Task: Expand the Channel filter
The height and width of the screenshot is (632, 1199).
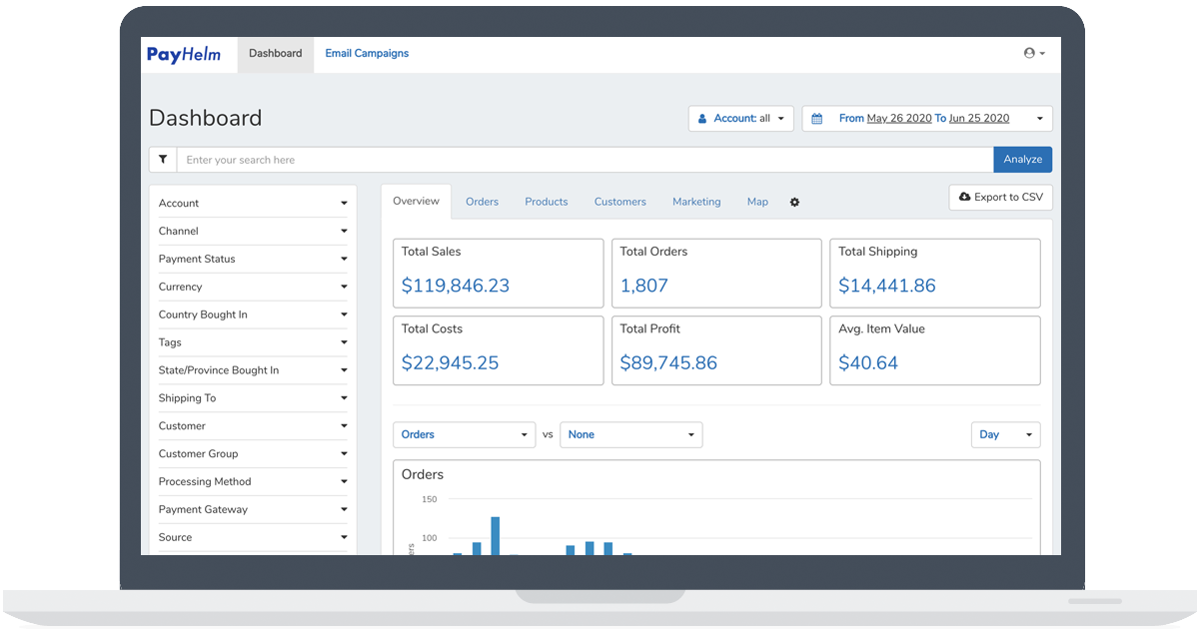Action: pos(253,232)
